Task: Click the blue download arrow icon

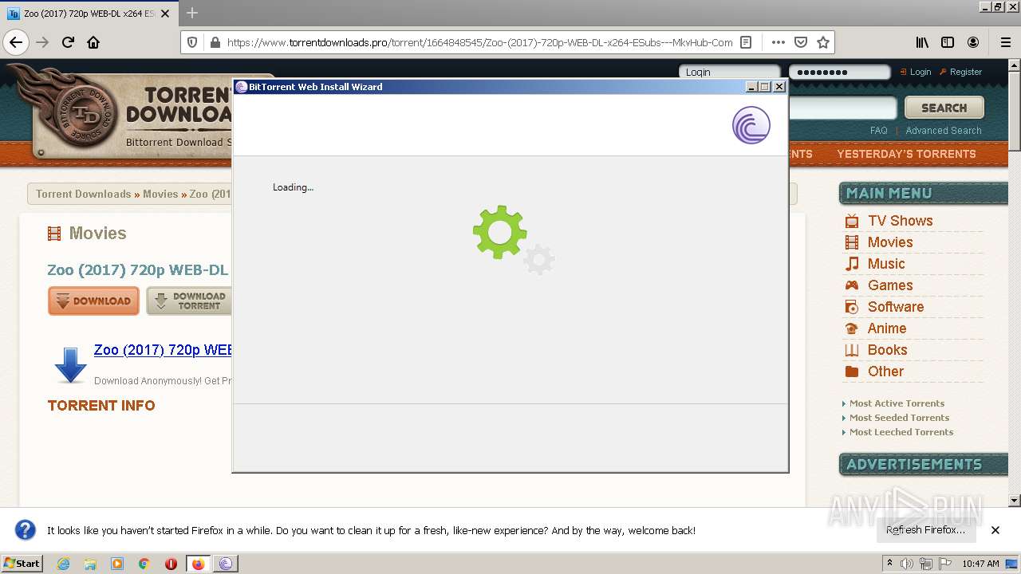Action: tap(70, 364)
